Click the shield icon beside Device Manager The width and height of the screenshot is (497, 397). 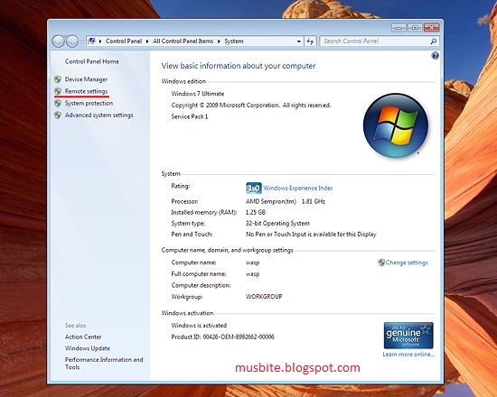pyautogui.click(x=58, y=79)
